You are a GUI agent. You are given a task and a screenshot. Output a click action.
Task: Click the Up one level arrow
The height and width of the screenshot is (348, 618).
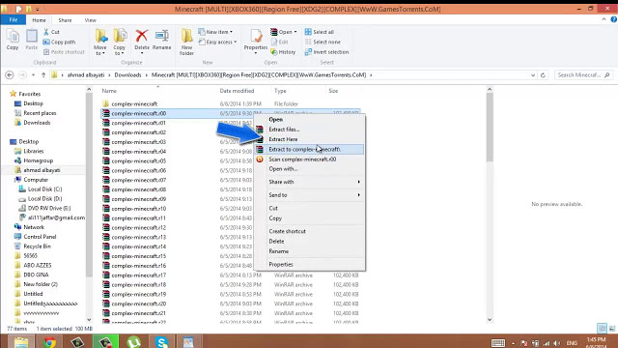[43, 75]
